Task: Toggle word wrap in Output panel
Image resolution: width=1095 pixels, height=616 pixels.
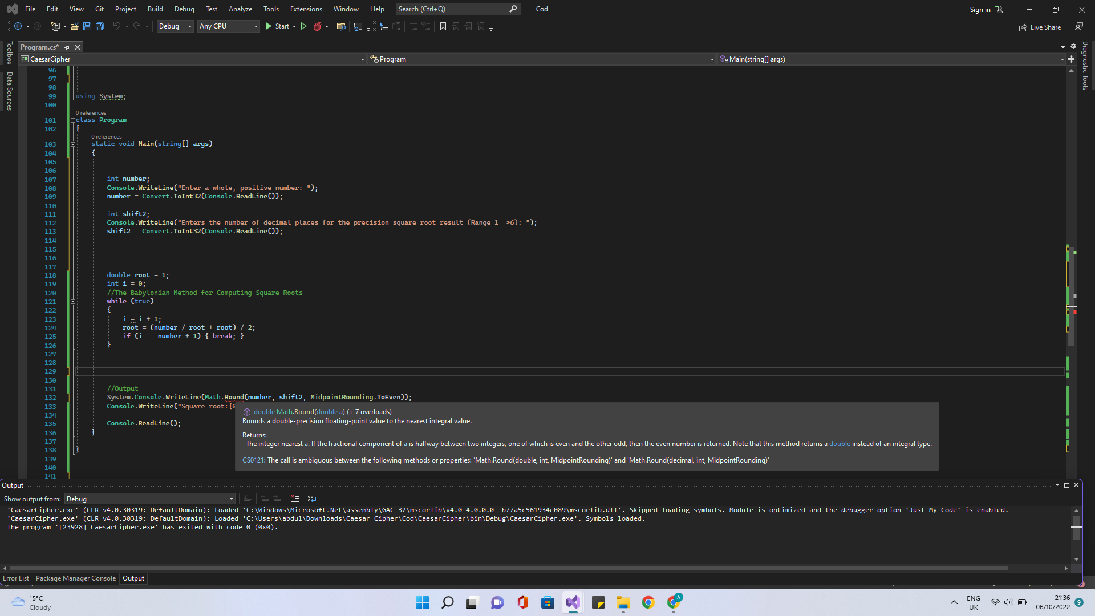Action: point(312,499)
